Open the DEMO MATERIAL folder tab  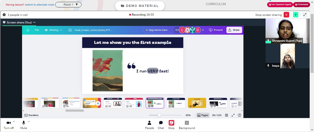pyautogui.click(x=140, y=6)
